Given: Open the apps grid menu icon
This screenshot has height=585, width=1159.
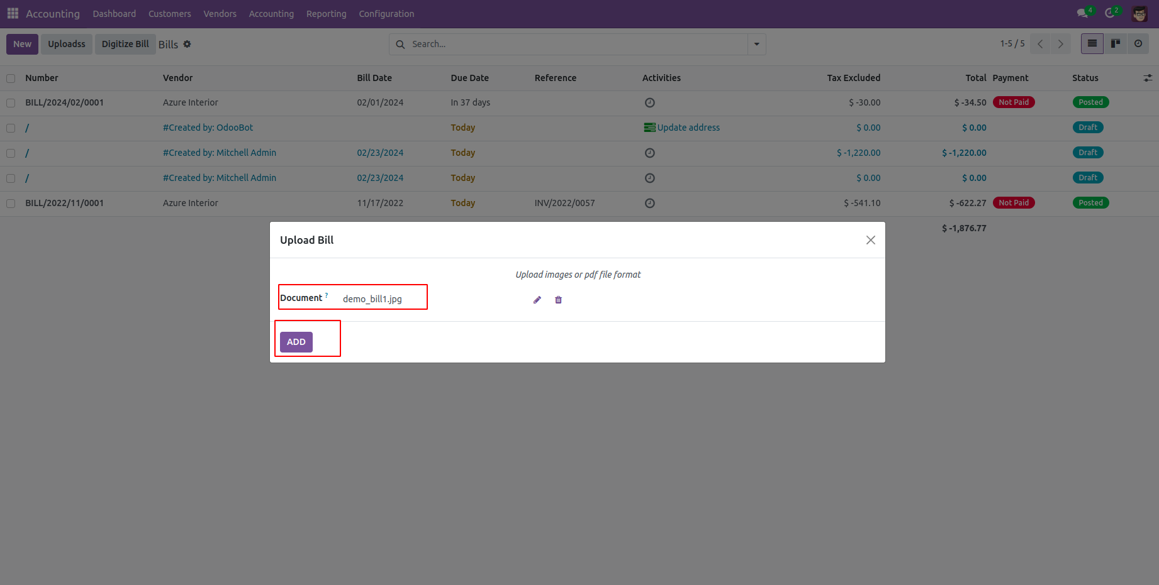Looking at the screenshot, I should [x=13, y=13].
